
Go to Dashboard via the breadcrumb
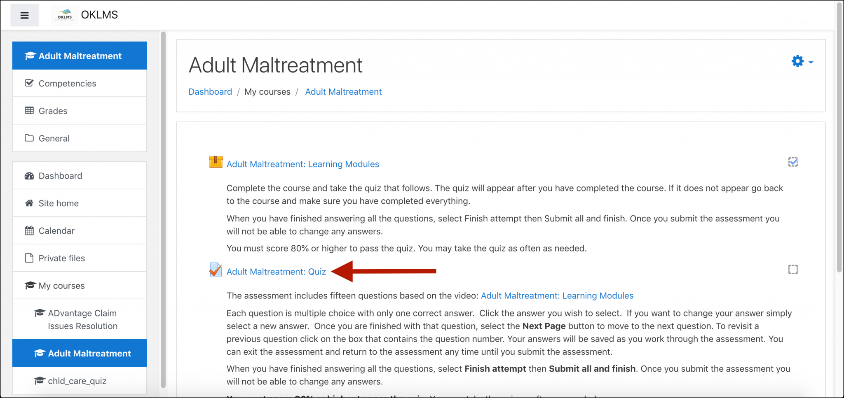click(x=210, y=91)
